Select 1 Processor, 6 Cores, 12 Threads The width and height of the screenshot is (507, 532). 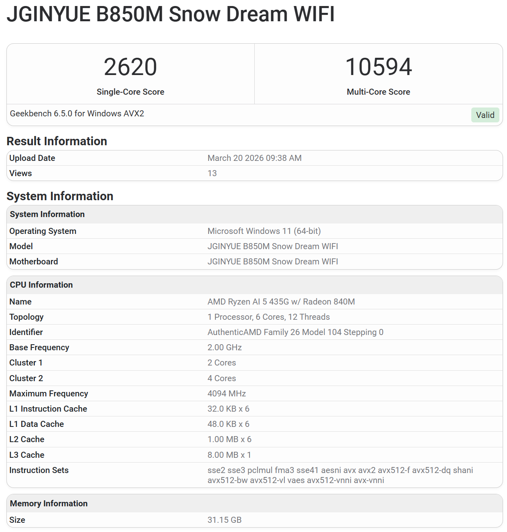pyautogui.click(x=268, y=317)
